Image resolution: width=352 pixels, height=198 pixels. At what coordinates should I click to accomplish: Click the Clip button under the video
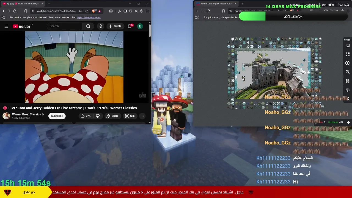(130, 116)
